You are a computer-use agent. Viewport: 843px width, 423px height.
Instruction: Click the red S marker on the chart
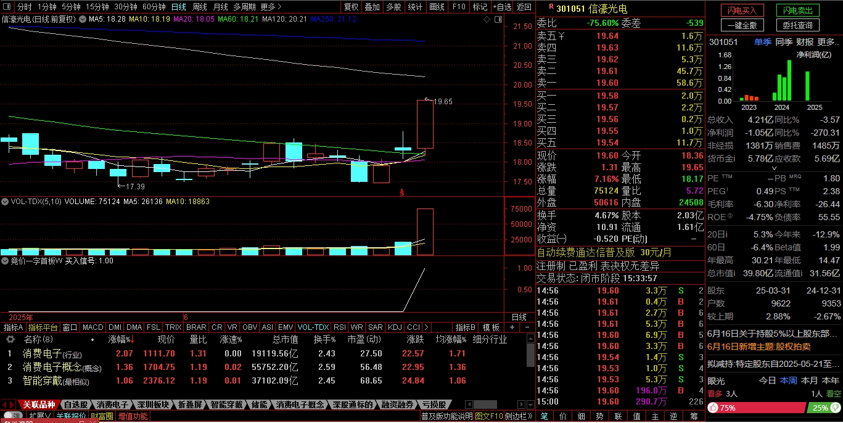402,192
